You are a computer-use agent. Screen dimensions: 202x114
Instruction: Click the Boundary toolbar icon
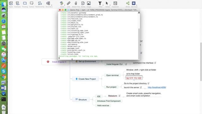pos(48,3)
